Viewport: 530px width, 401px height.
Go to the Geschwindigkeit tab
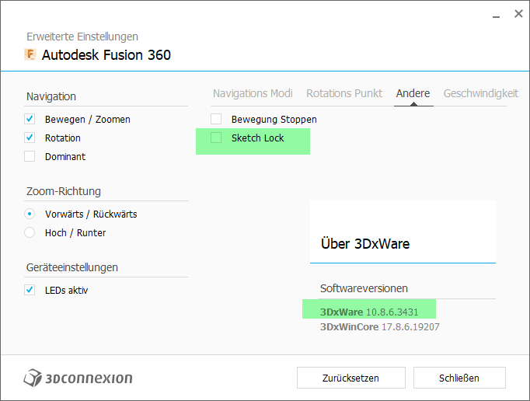(480, 93)
